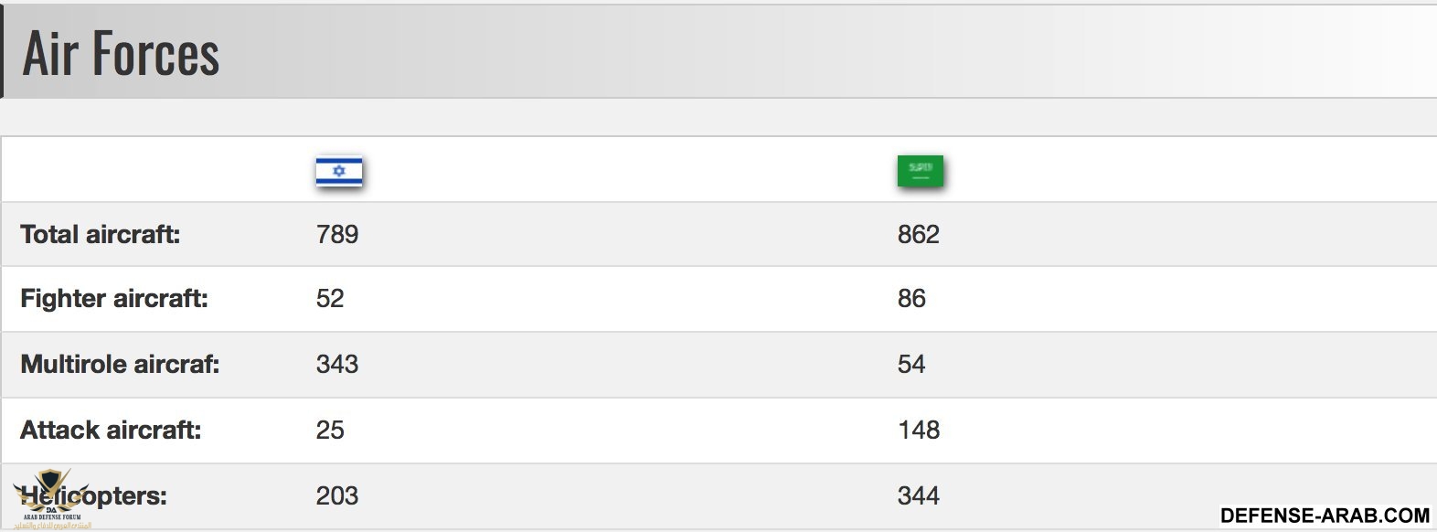The height and width of the screenshot is (532, 1437).
Task: Select Saudi attack aircraft value 148
Action: [x=919, y=431]
